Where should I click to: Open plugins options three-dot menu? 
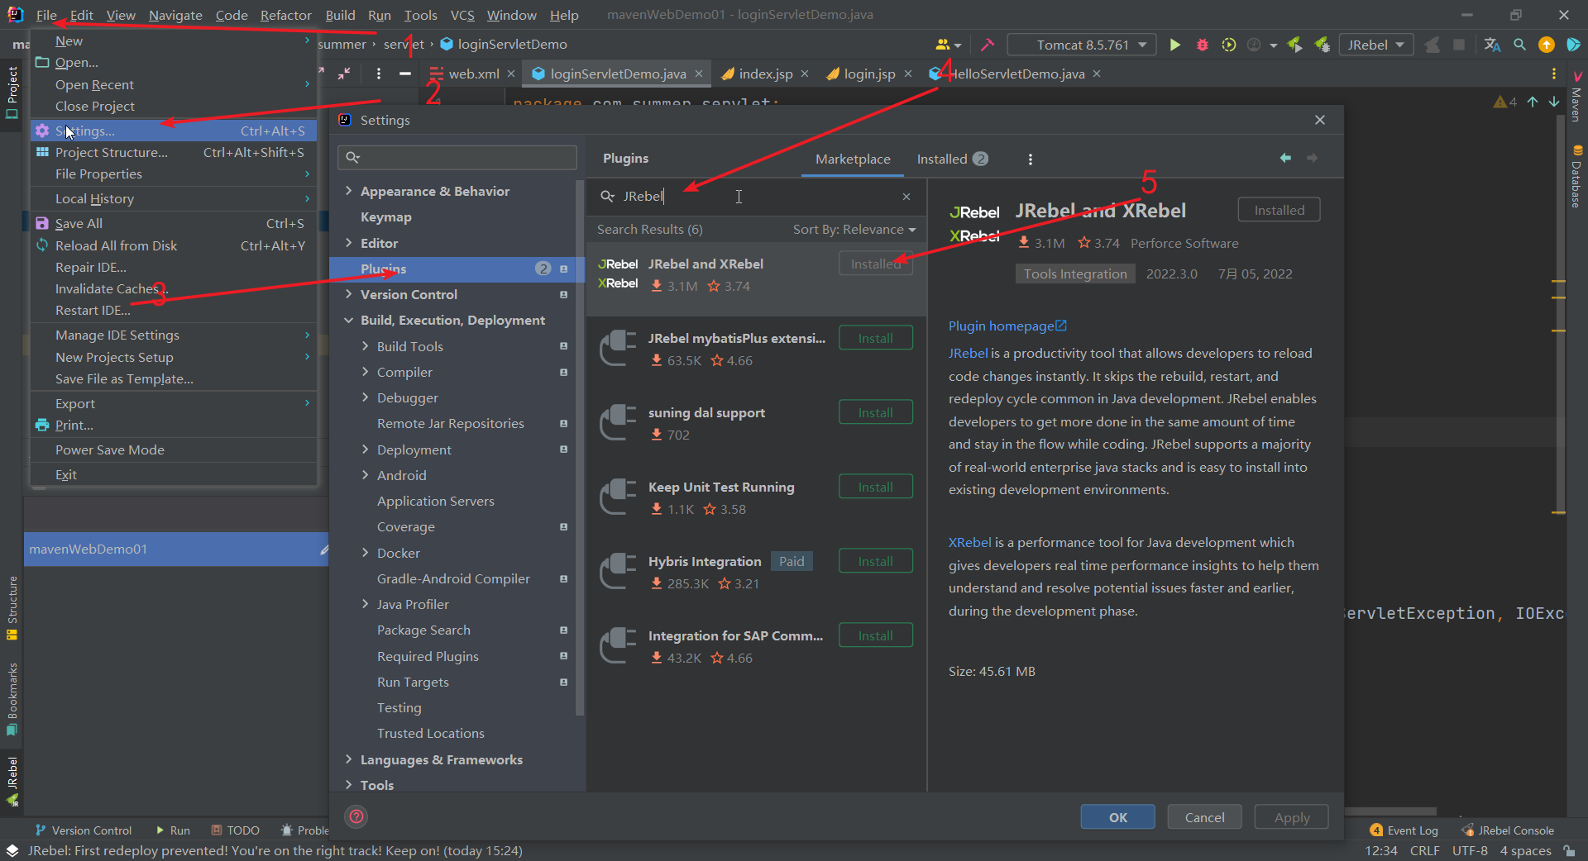click(1030, 159)
